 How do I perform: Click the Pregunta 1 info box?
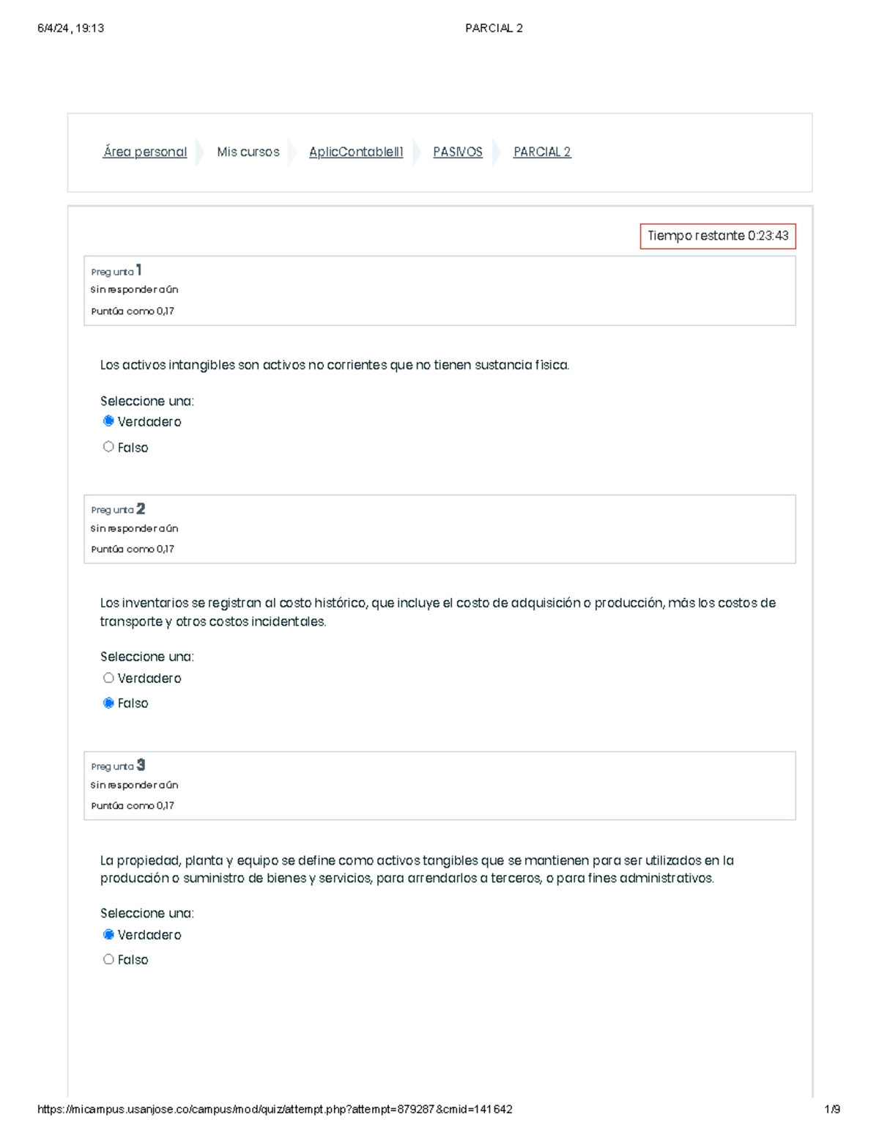pyautogui.click(x=439, y=290)
